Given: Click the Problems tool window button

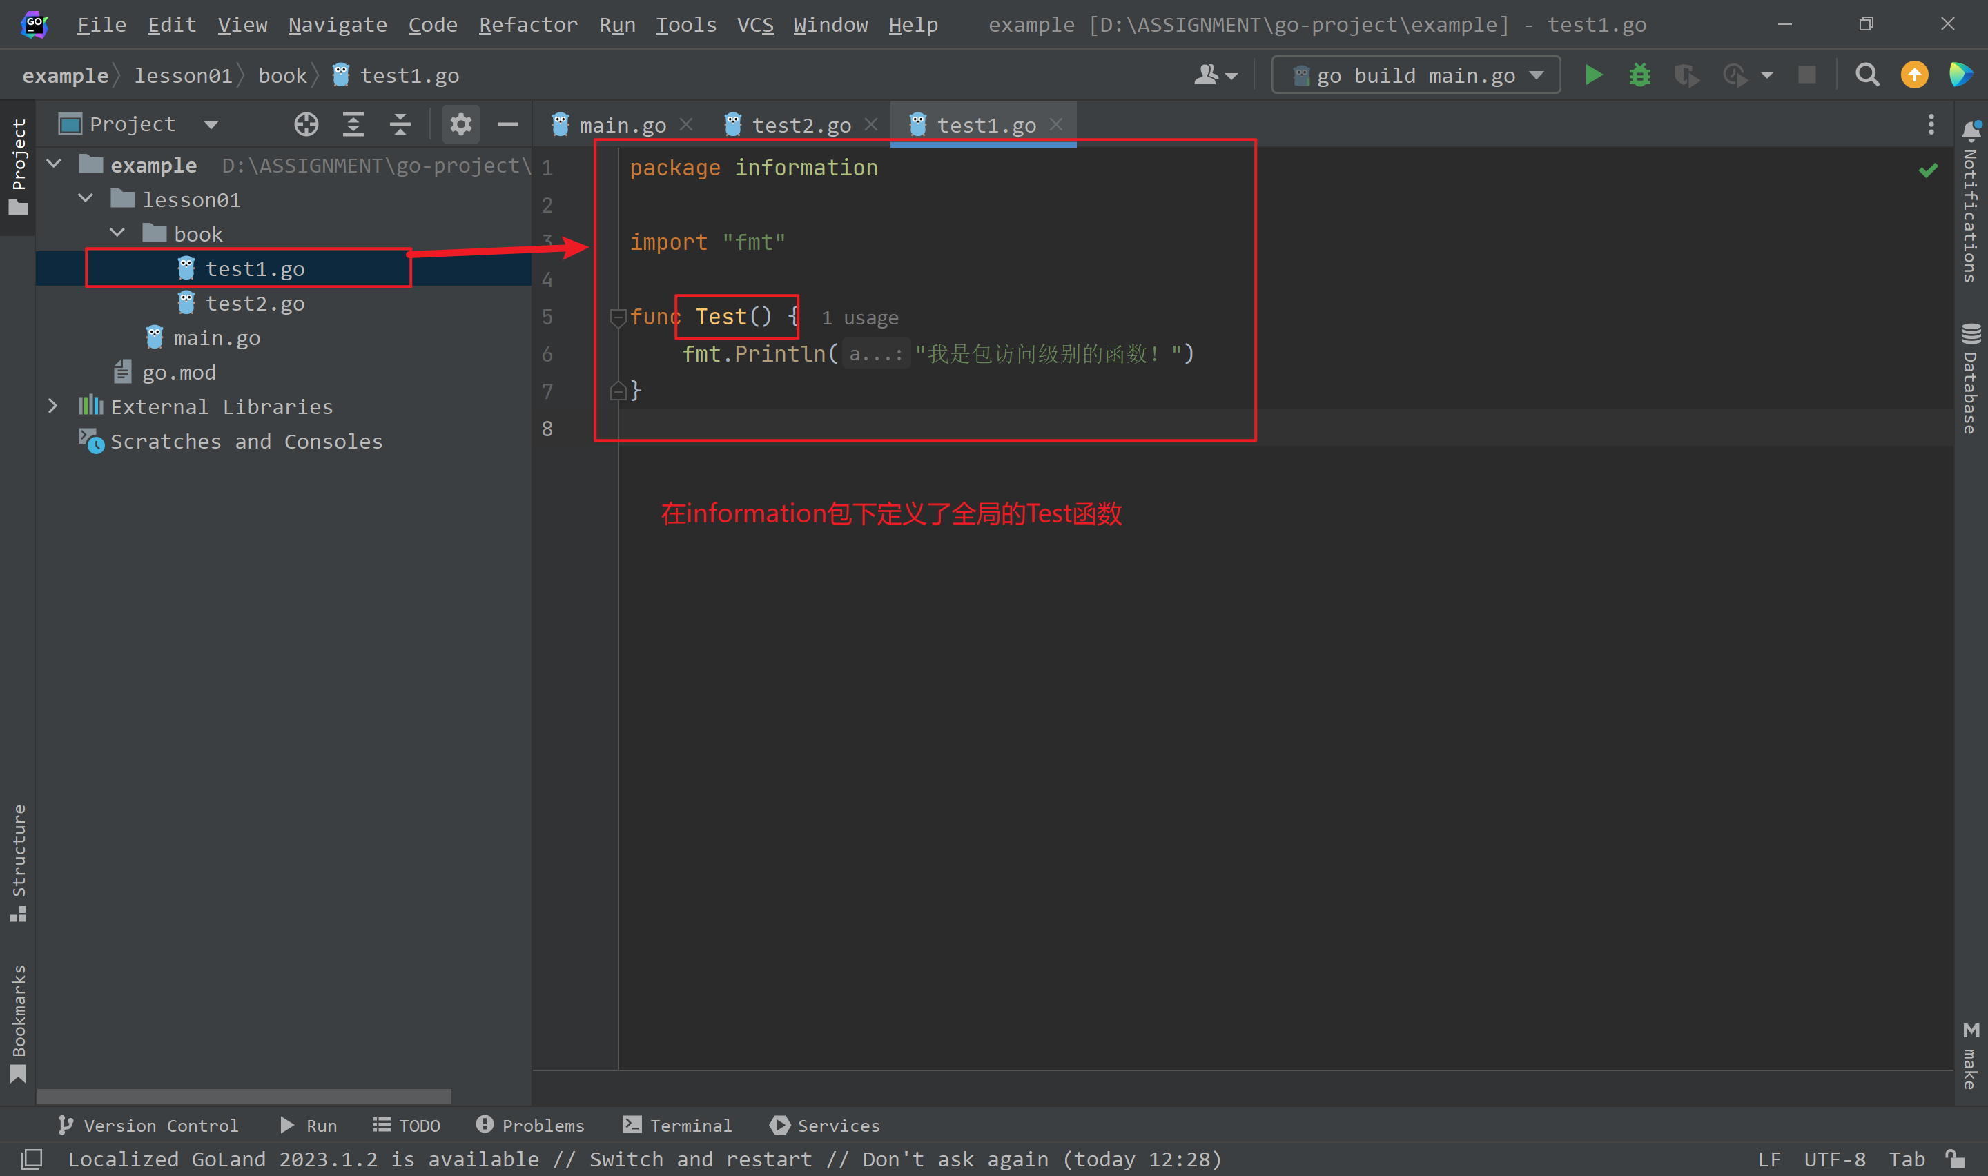Looking at the screenshot, I should coord(530,1126).
